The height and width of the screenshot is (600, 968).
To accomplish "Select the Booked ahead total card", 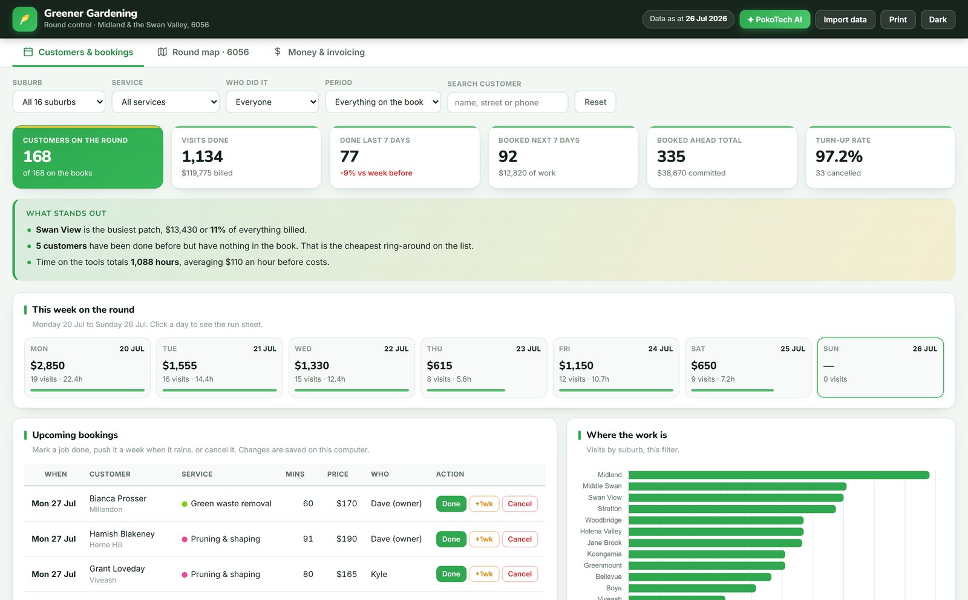I will point(722,157).
